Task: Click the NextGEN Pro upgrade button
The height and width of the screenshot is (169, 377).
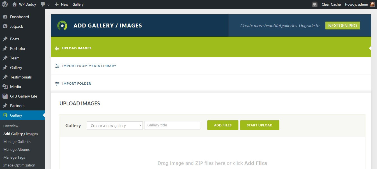Action: coord(342,26)
